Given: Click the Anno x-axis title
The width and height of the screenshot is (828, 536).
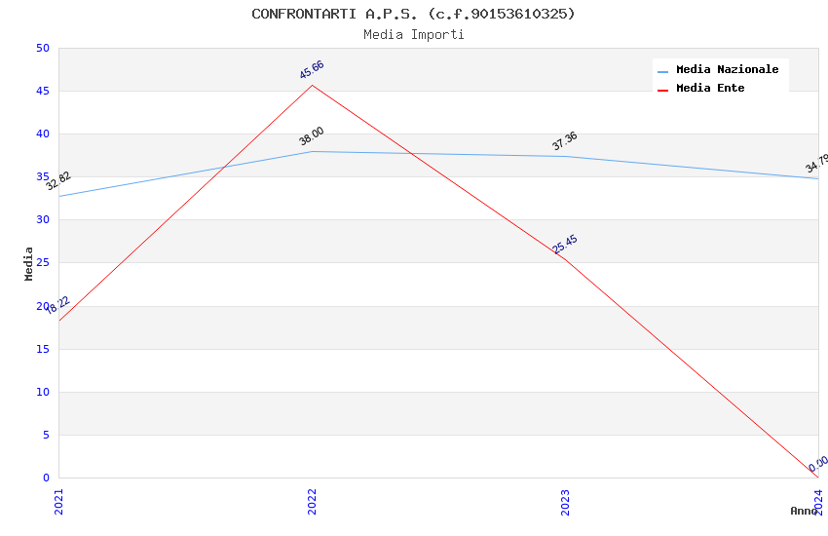Looking at the screenshot, I should click(803, 511).
